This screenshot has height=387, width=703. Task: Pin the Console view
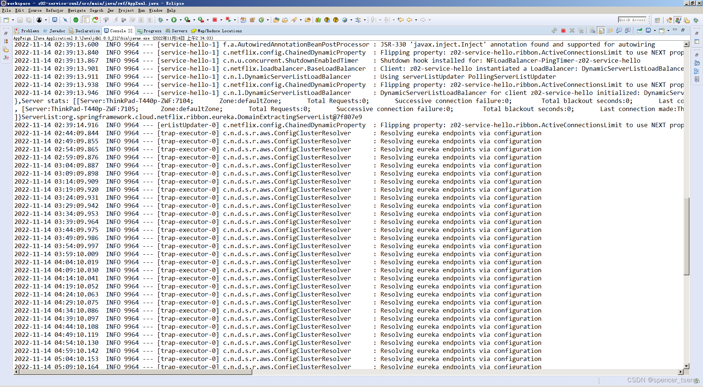(639, 31)
